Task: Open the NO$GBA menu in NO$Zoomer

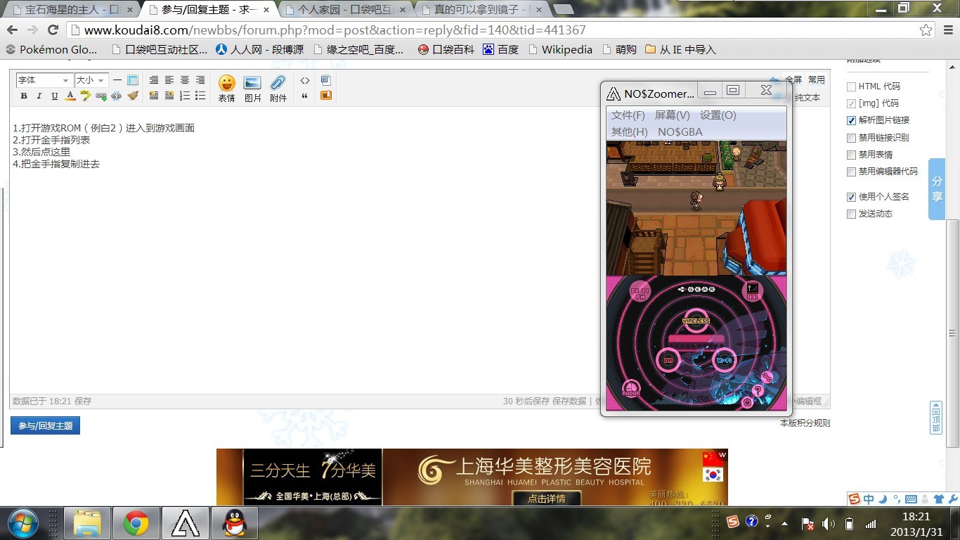Action: pyautogui.click(x=680, y=131)
